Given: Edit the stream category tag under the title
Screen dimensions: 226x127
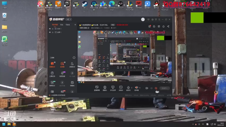Looking at the screenshot, I should click(84, 28).
